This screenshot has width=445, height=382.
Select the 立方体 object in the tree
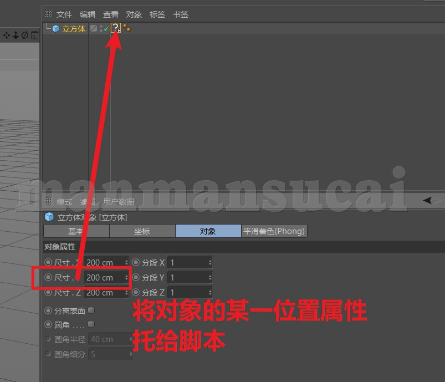point(74,29)
